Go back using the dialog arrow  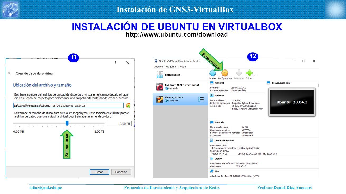[x=10, y=73]
